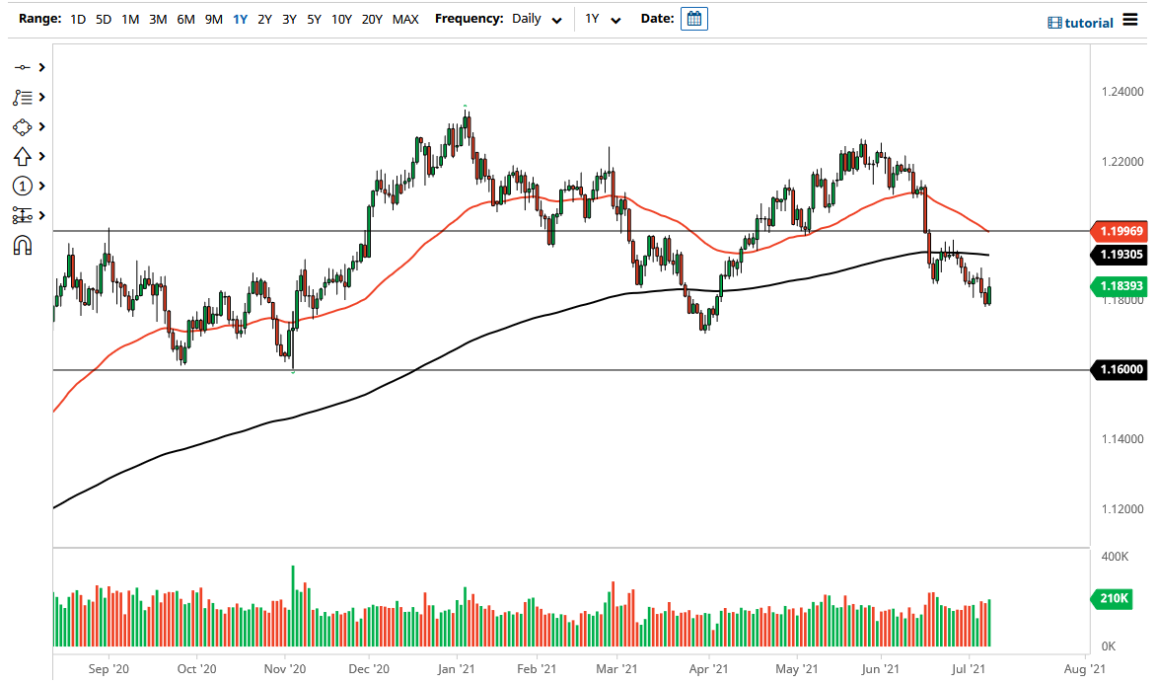
Task: Select the ellipse shape drawing tool
Action: pyautogui.click(x=24, y=126)
